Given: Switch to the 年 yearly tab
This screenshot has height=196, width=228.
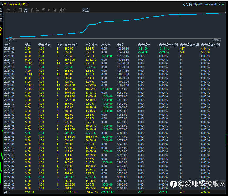Looking at the screenshot, I should coord(37,10).
